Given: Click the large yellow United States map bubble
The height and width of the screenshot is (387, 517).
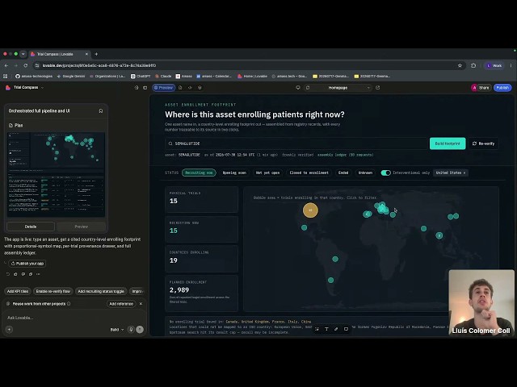Looking at the screenshot, I should coord(310,210).
